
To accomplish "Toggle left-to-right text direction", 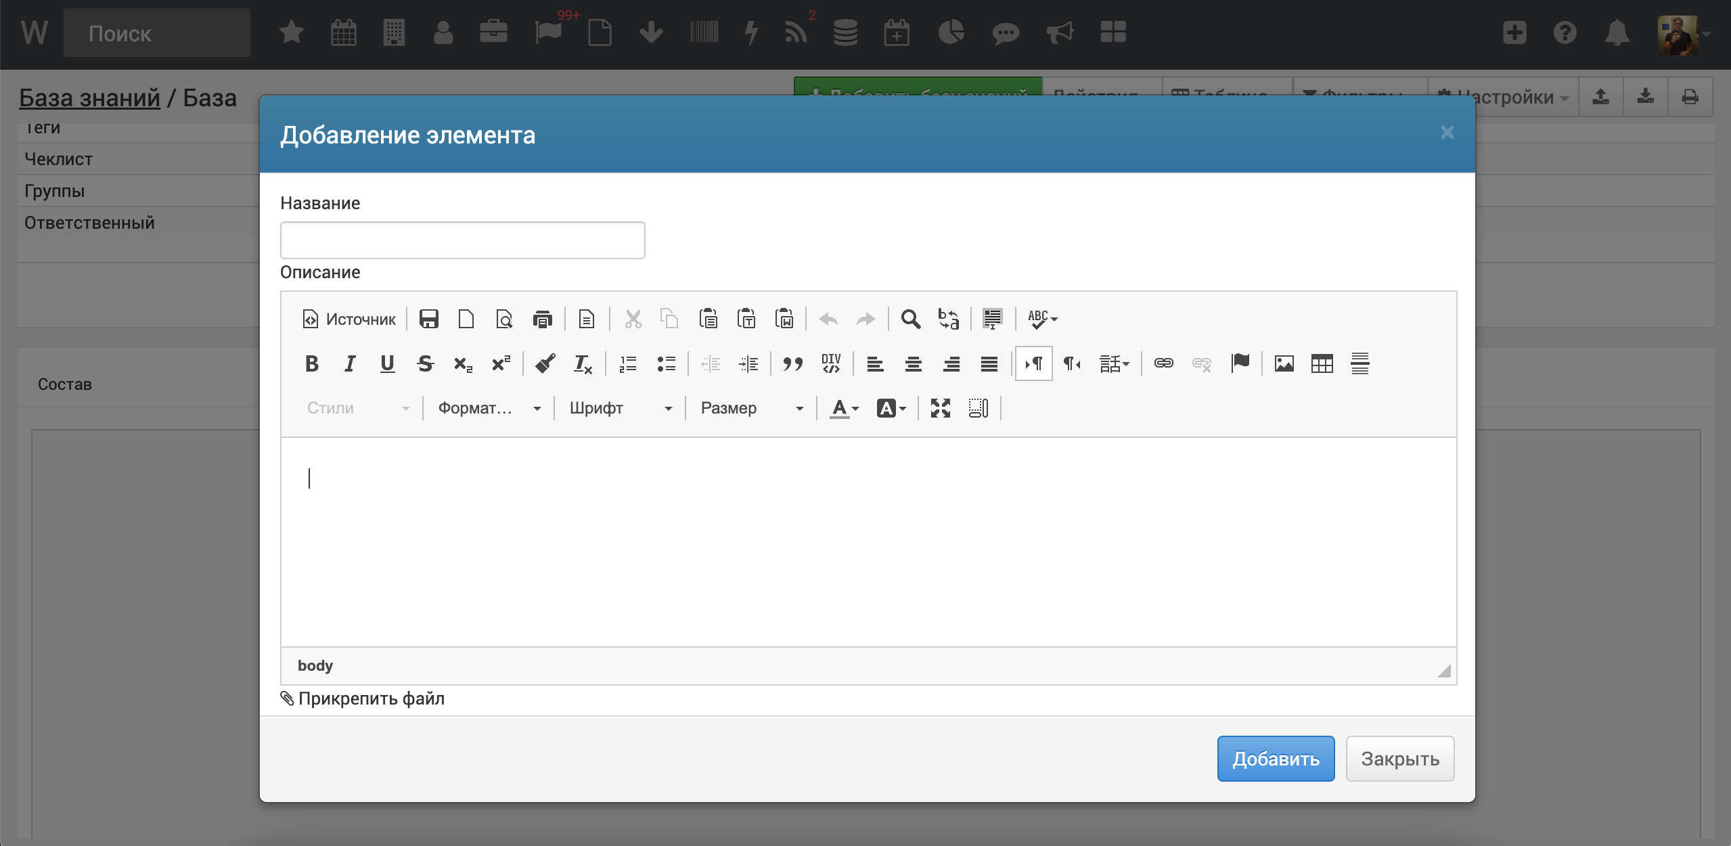I will coord(1033,363).
